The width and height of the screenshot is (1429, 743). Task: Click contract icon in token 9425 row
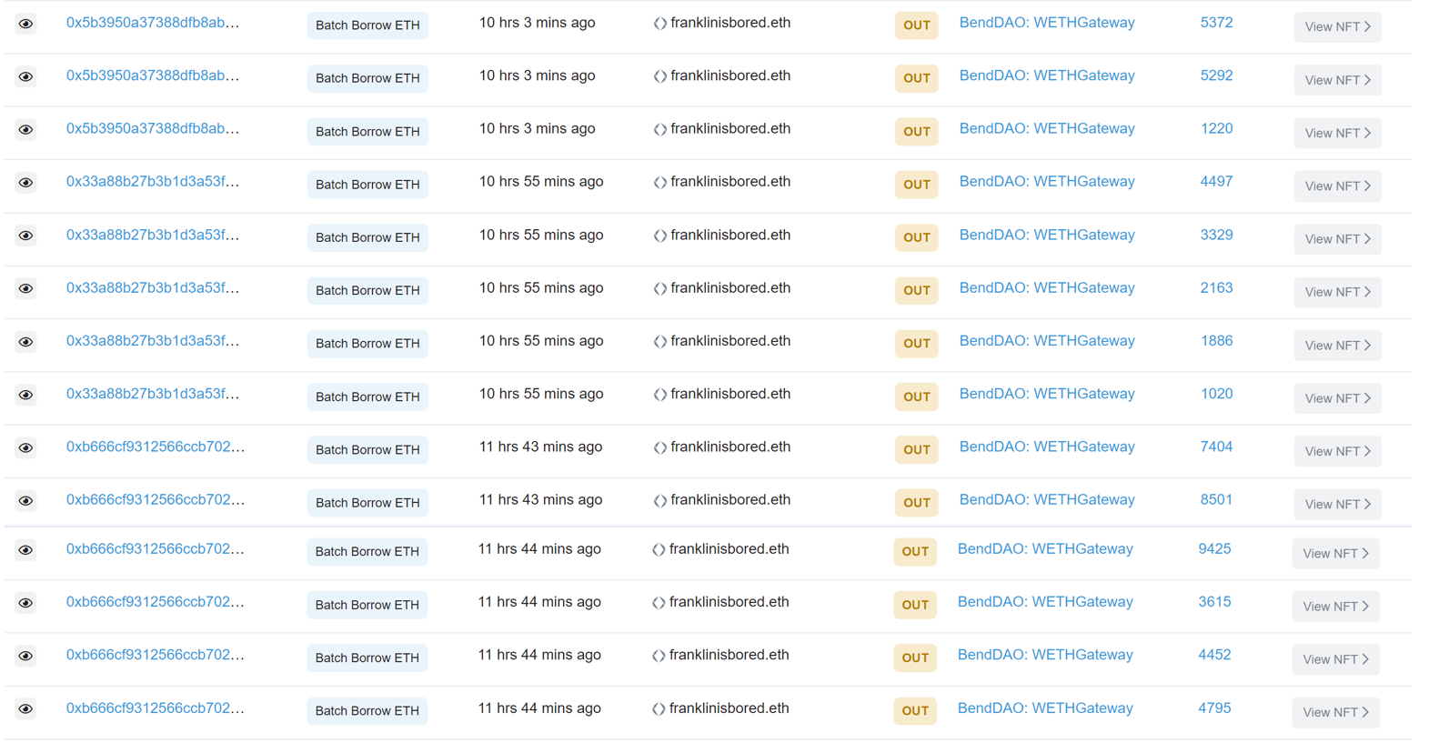[x=659, y=550]
